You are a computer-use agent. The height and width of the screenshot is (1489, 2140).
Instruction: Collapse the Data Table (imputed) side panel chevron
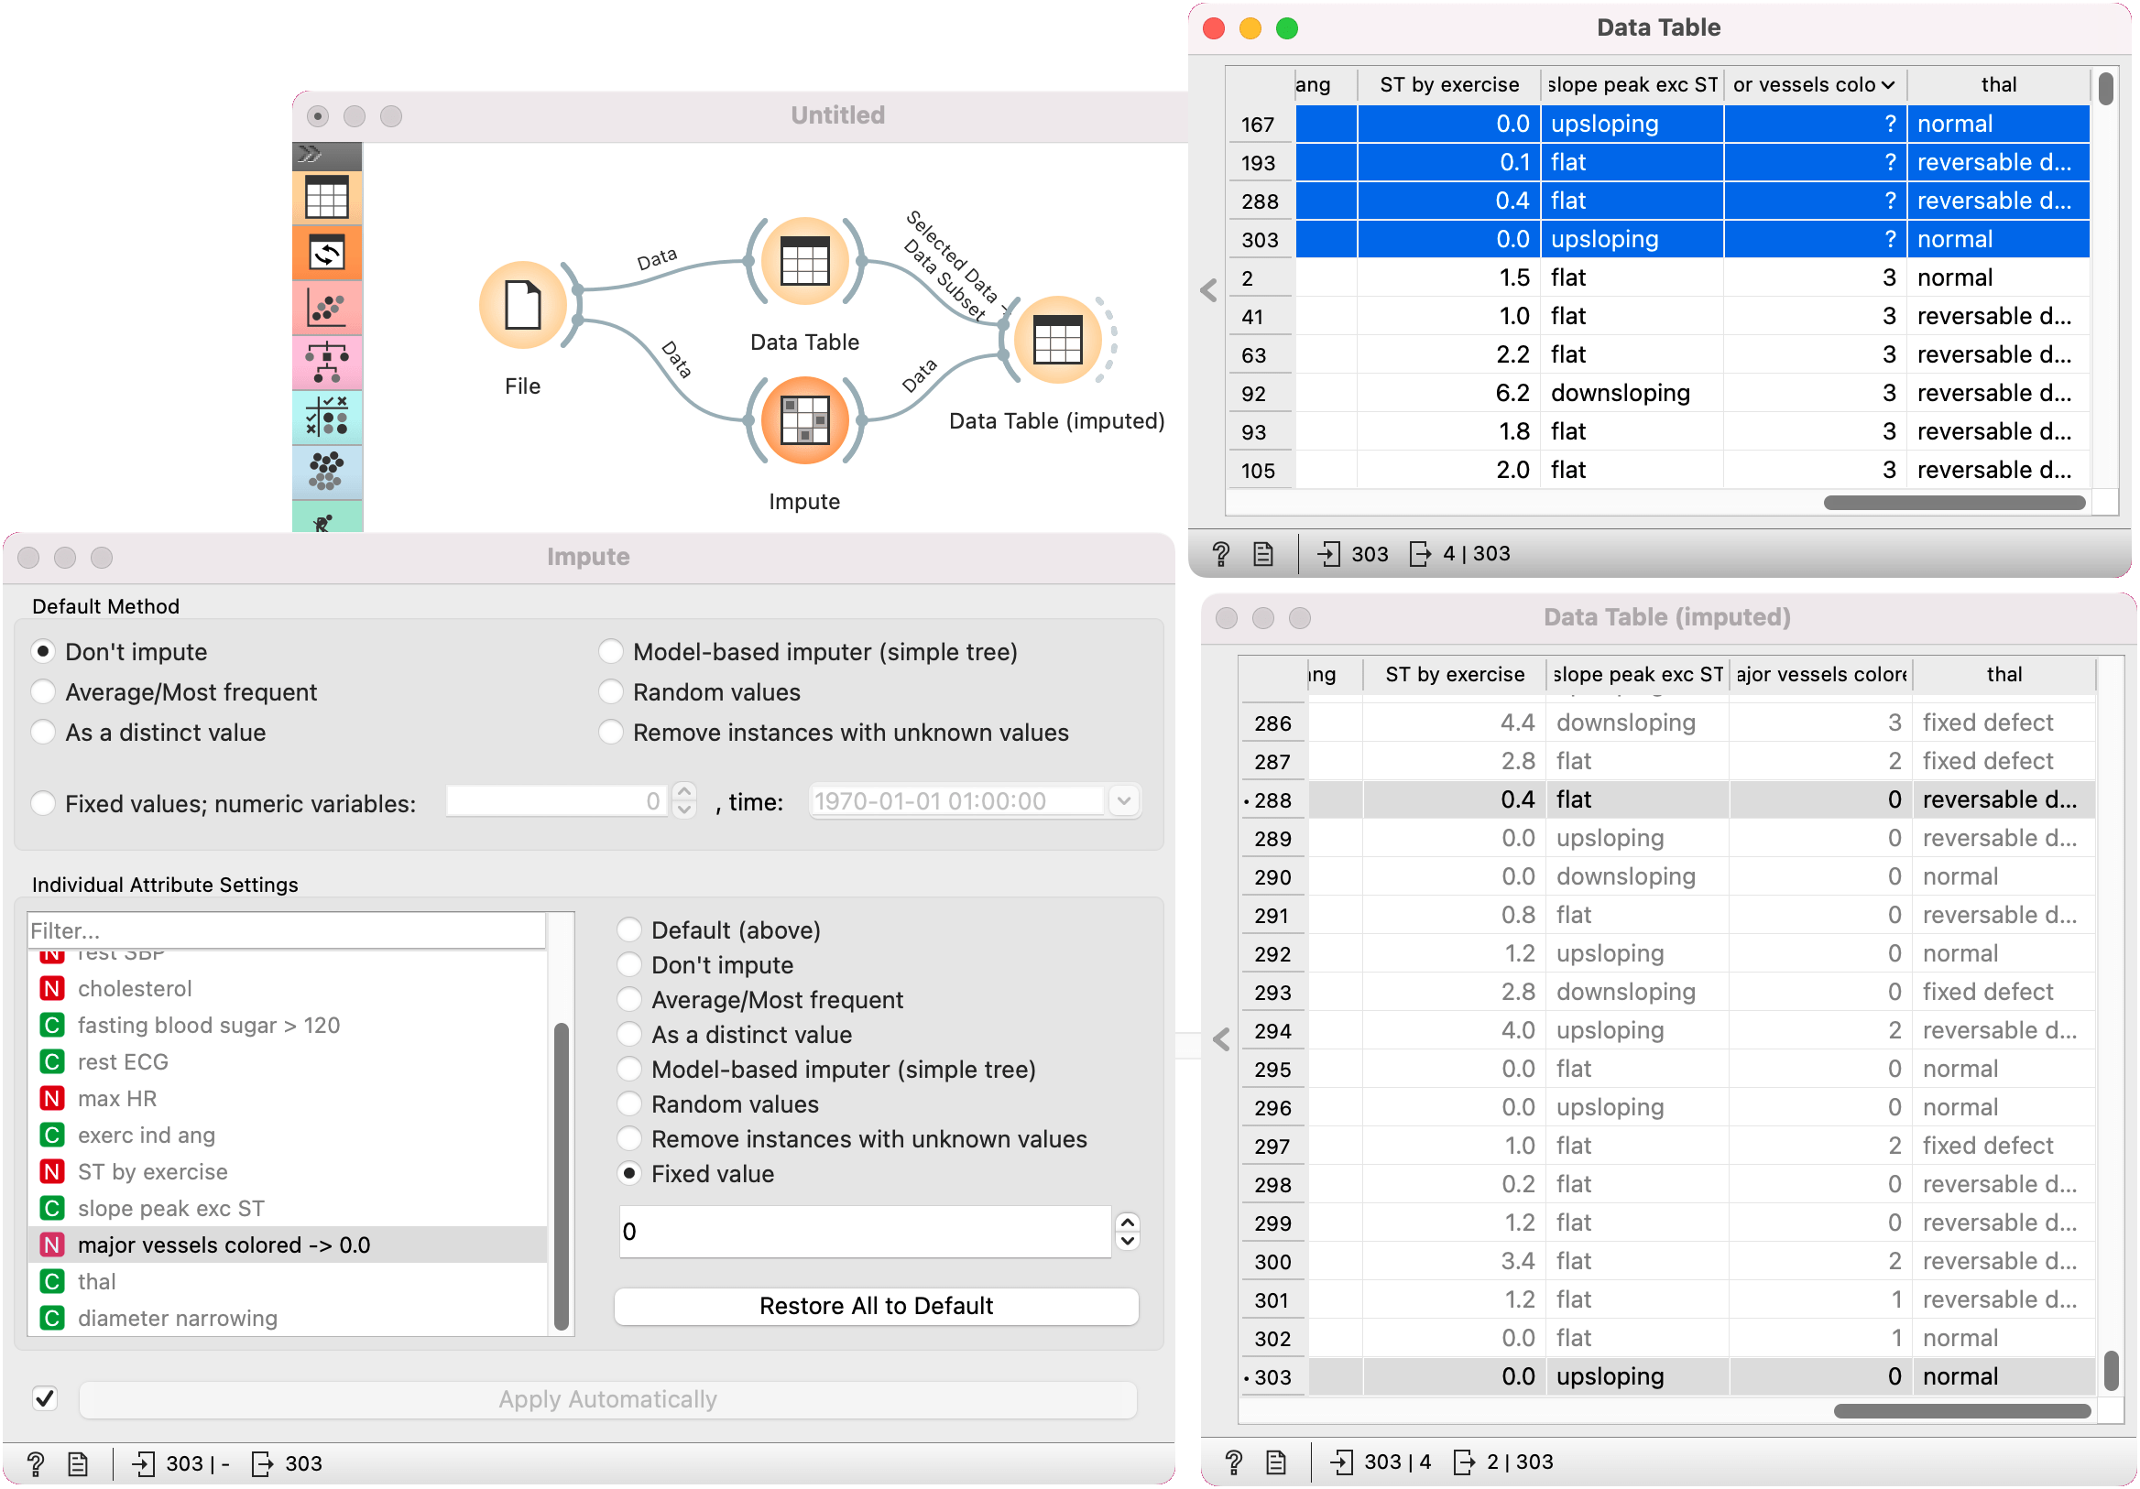[x=1222, y=1039]
